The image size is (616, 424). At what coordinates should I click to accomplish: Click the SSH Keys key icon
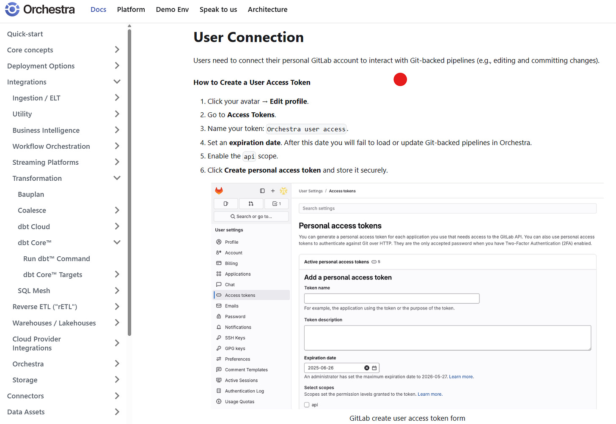[x=219, y=338]
